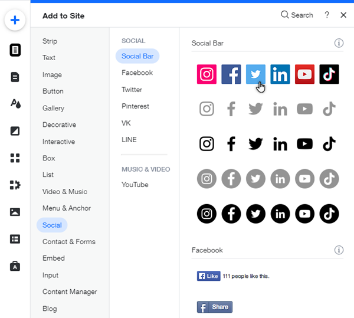Open the Content Manager table icon
This screenshot has height=318, width=354.
pyautogui.click(x=15, y=239)
